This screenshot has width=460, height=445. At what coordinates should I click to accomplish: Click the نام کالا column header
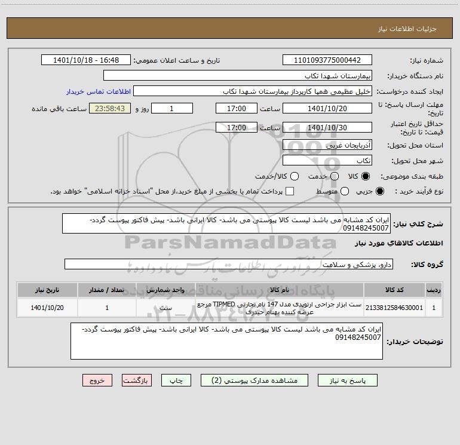coord(280,290)
